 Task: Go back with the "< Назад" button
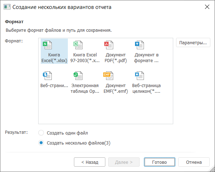pyautogui.click(x=90, y=162)
